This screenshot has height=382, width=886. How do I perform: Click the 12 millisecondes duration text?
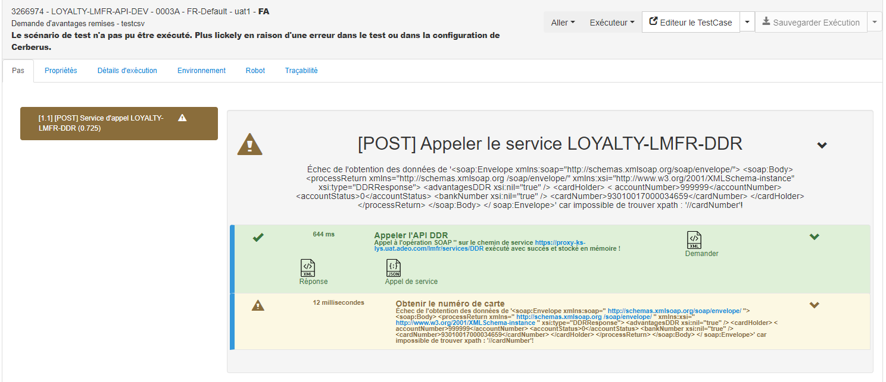pyautogui.click(x=338, y=302)
